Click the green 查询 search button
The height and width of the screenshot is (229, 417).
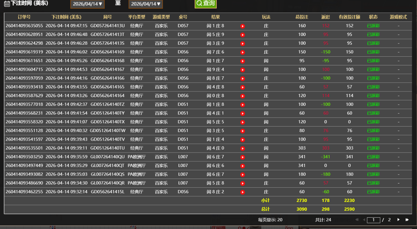[x=205, y=3]
